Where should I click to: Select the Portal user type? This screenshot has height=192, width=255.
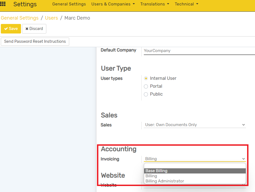click(146, 86)
